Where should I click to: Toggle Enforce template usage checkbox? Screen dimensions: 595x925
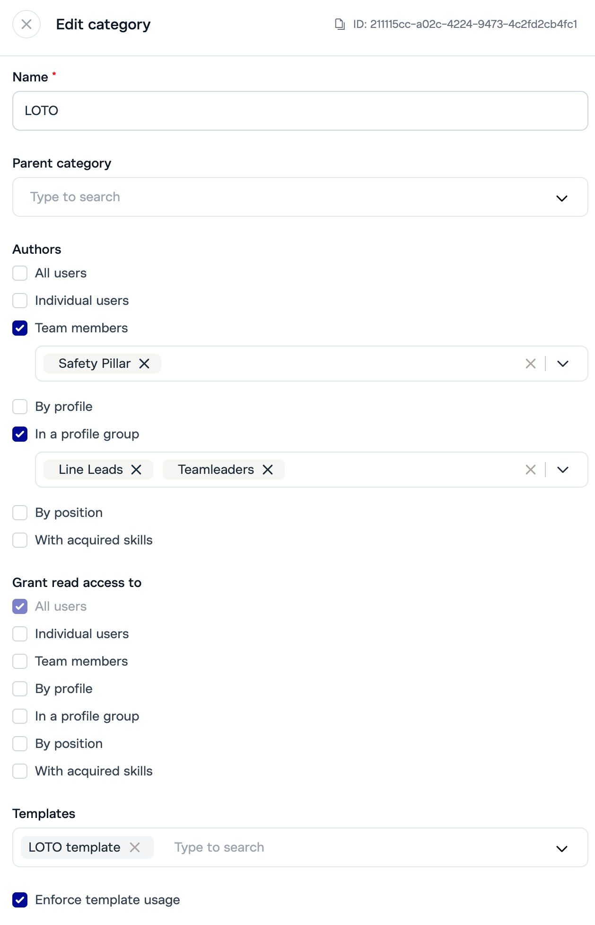coord(20,900)
